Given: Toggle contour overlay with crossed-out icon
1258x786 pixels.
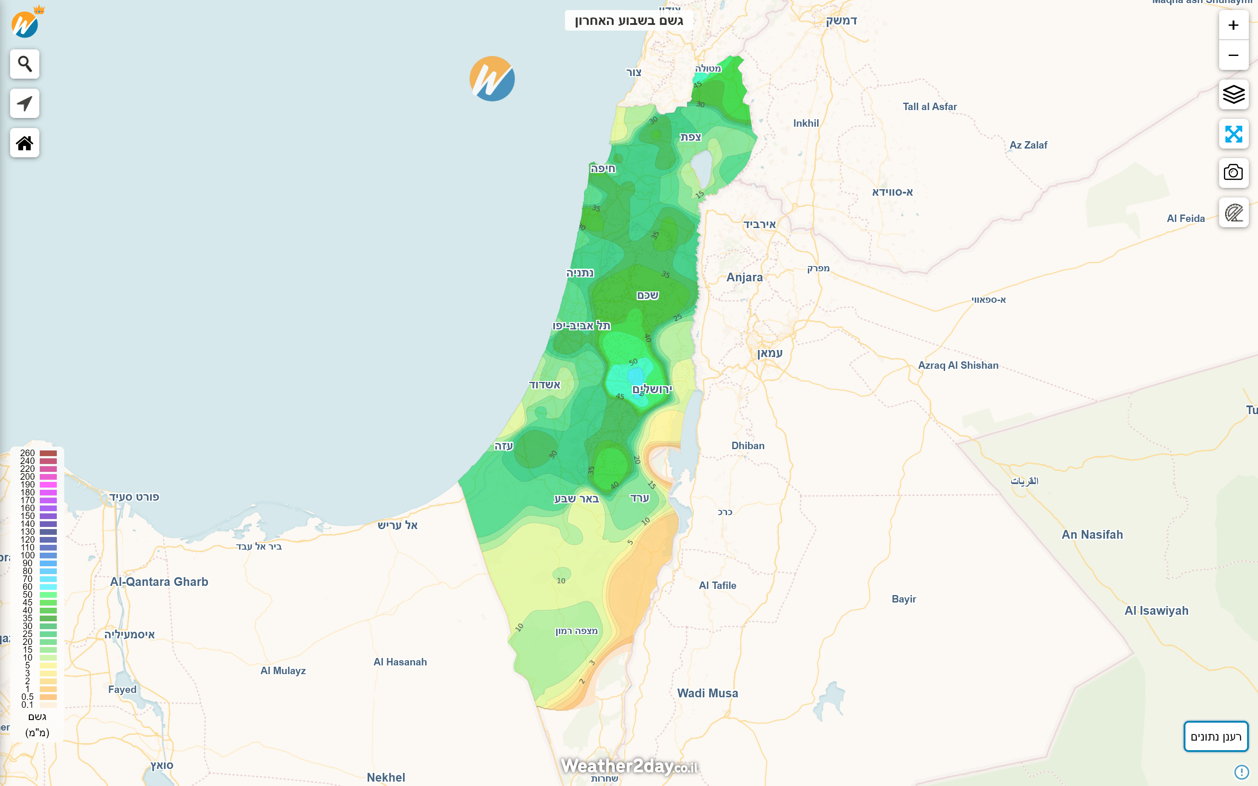Looking at the screenshot, I should [x=1233, y=213].
